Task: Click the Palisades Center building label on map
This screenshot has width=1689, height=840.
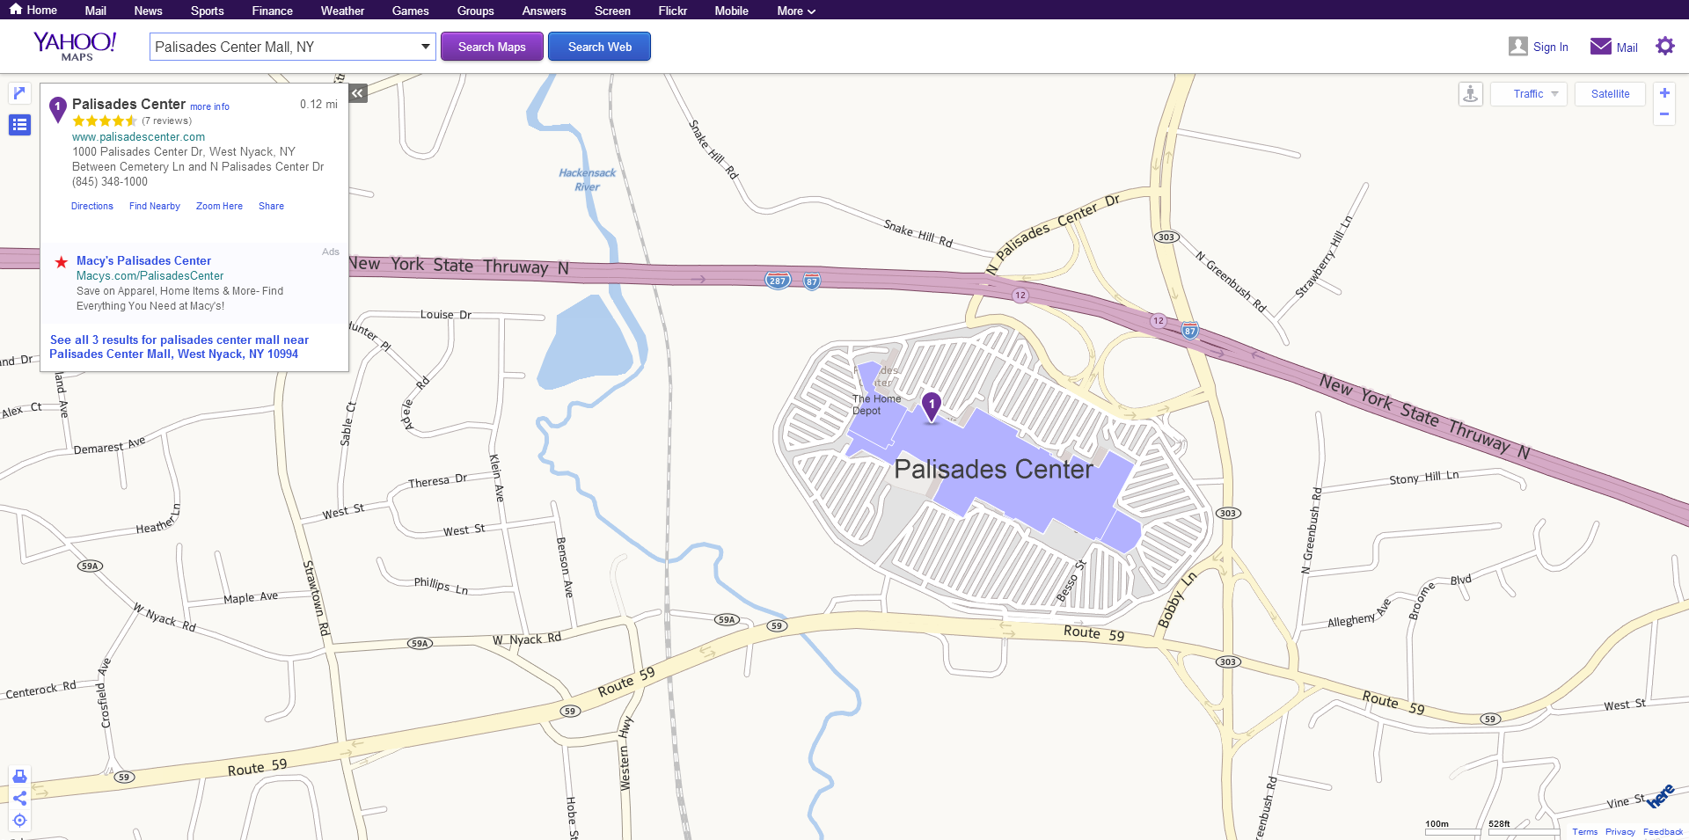Action: coord(993,470)
